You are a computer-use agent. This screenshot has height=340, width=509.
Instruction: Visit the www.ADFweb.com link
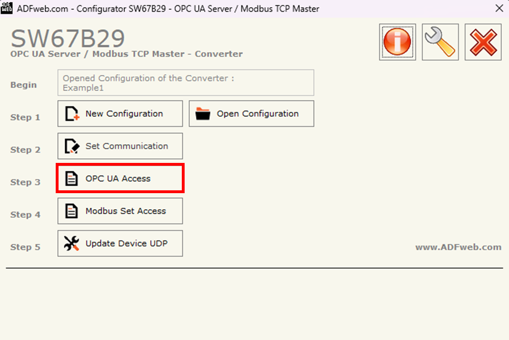[x=458, y=247]
